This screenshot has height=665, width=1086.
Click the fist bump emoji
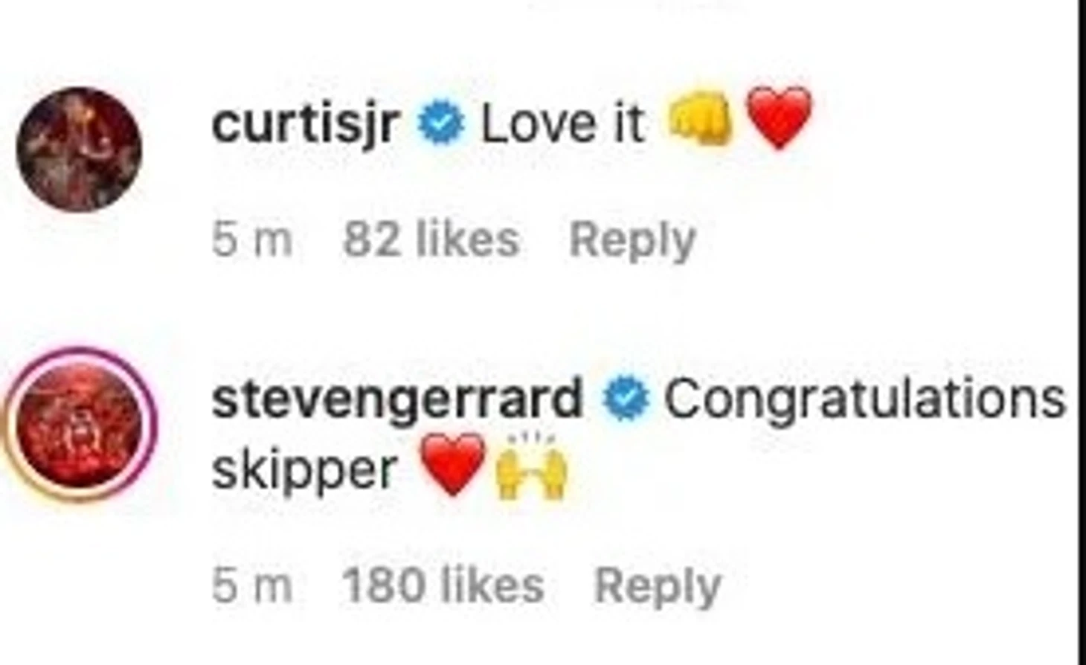[x=699, y=121]
